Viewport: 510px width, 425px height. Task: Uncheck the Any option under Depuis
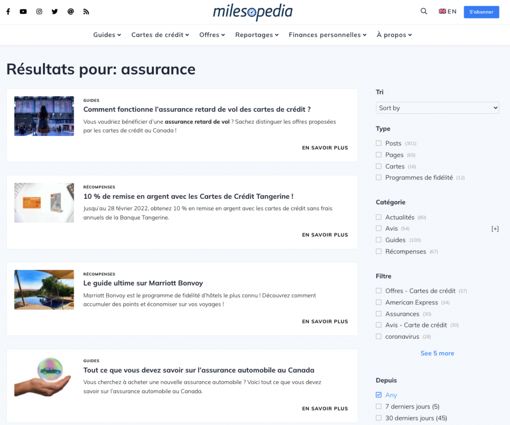[378, 395]
